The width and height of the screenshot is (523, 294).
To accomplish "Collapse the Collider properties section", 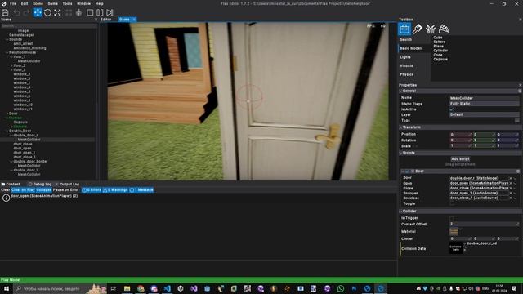I will [401, 211].
